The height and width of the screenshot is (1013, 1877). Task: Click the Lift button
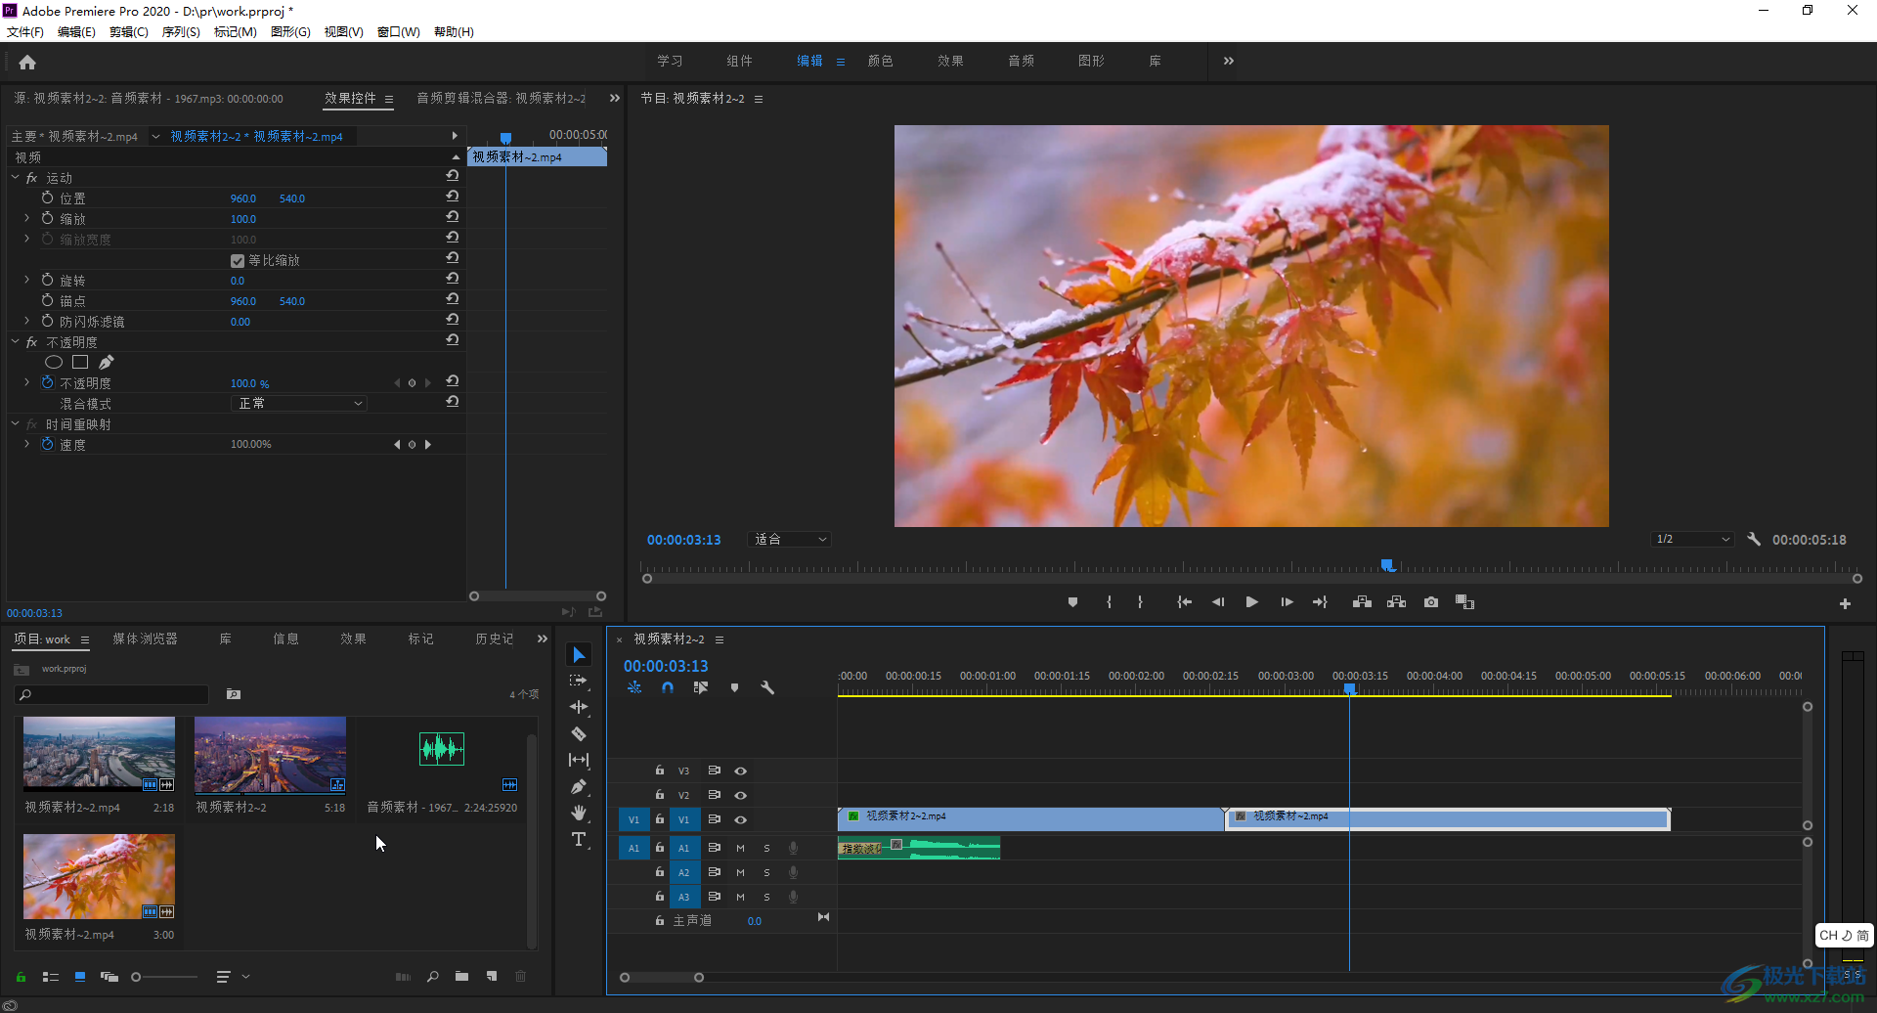pyautogui.click(x=1362, y=602)
